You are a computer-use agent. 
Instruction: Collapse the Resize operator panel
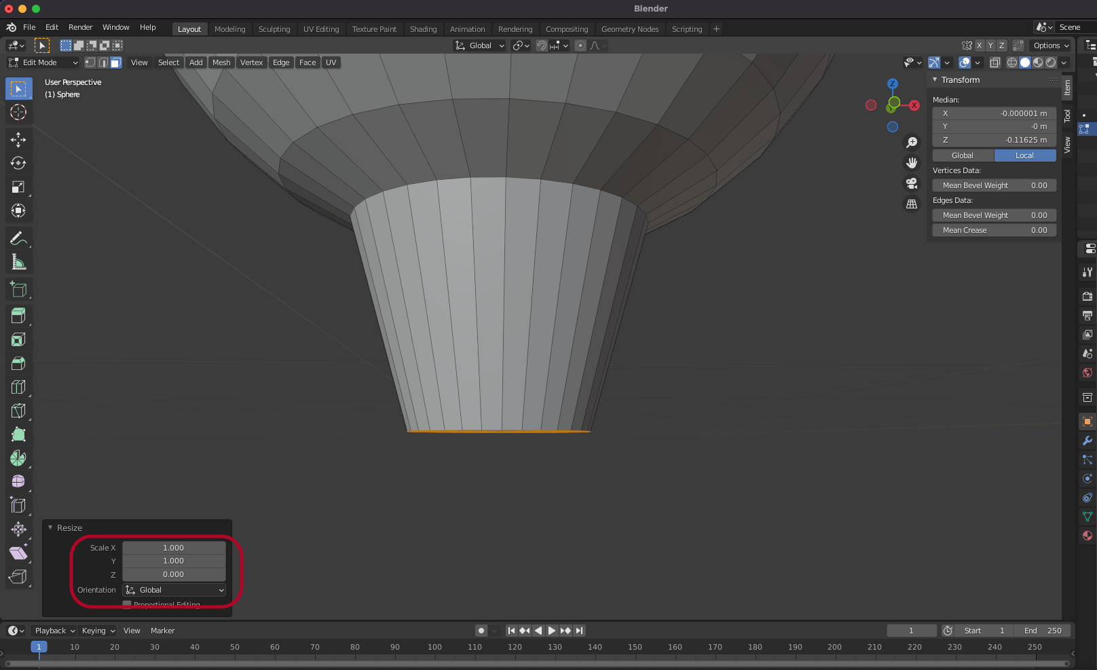pos(50,527)
